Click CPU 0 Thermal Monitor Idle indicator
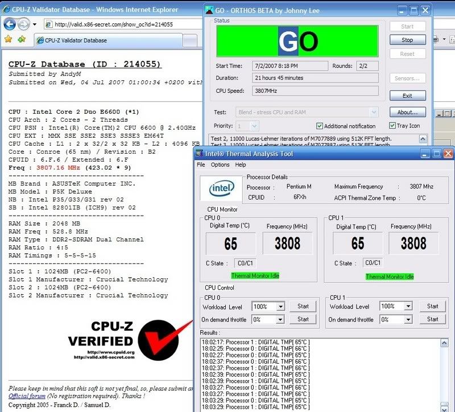This screenshot has width=455, height=412. (x=255, y=276)
